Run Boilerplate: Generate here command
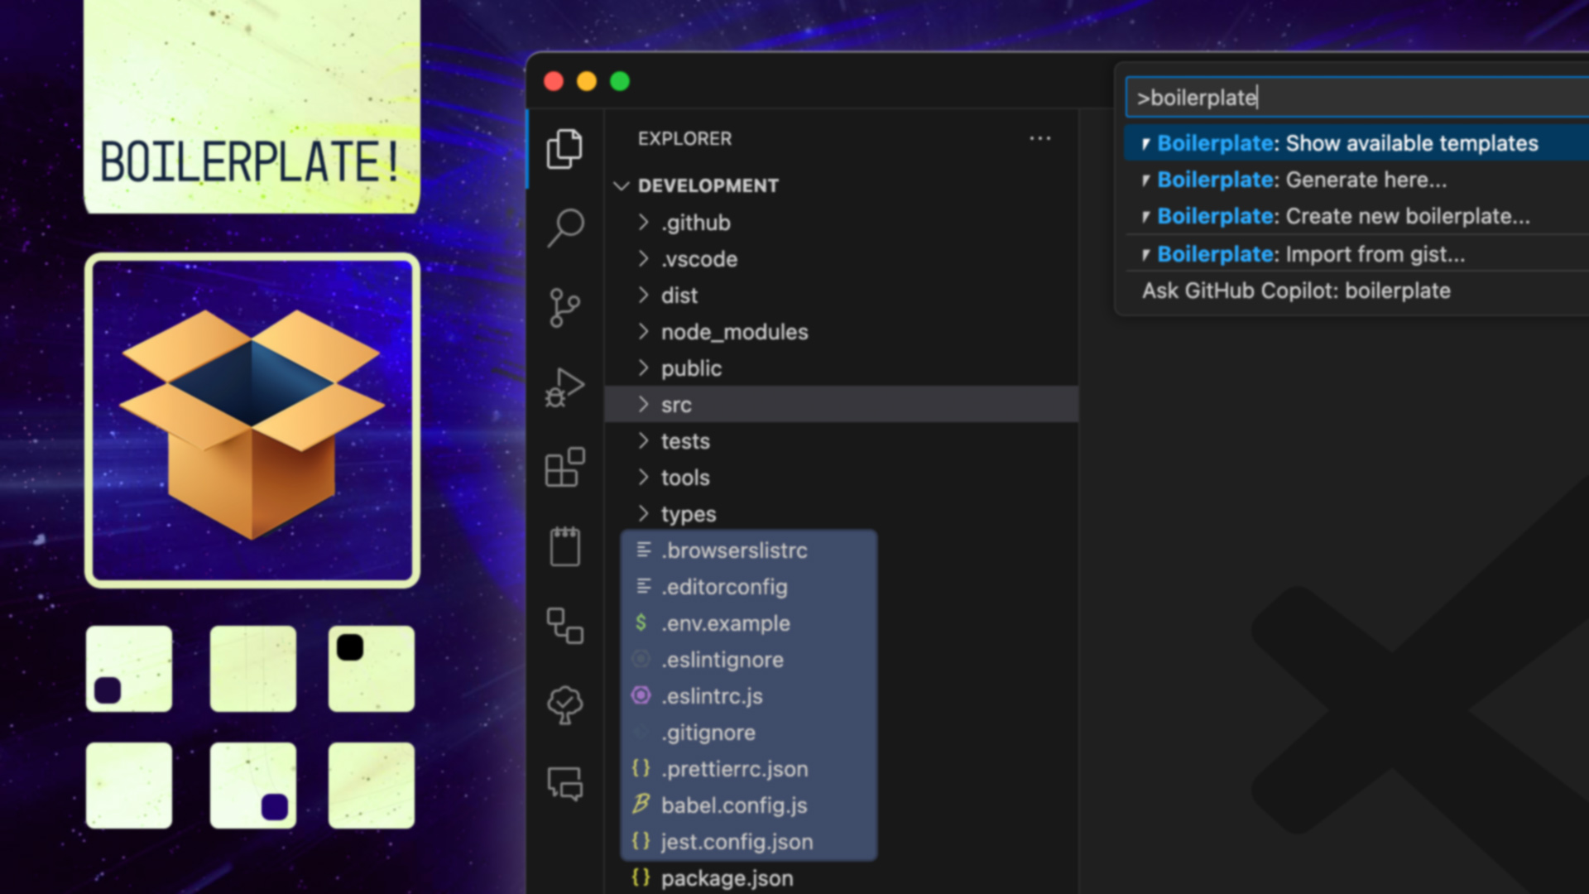The image size is (1589, 894). pyautogui.click(x=1301, y=180)
